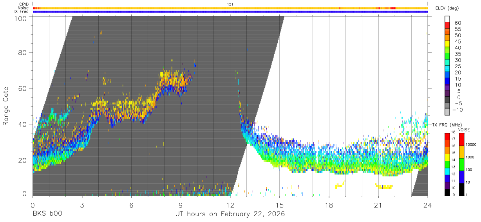The height and width of the screenshot is (222, 481).
Task: Click the 40 range gate tick label
Action: coord(23,124)
